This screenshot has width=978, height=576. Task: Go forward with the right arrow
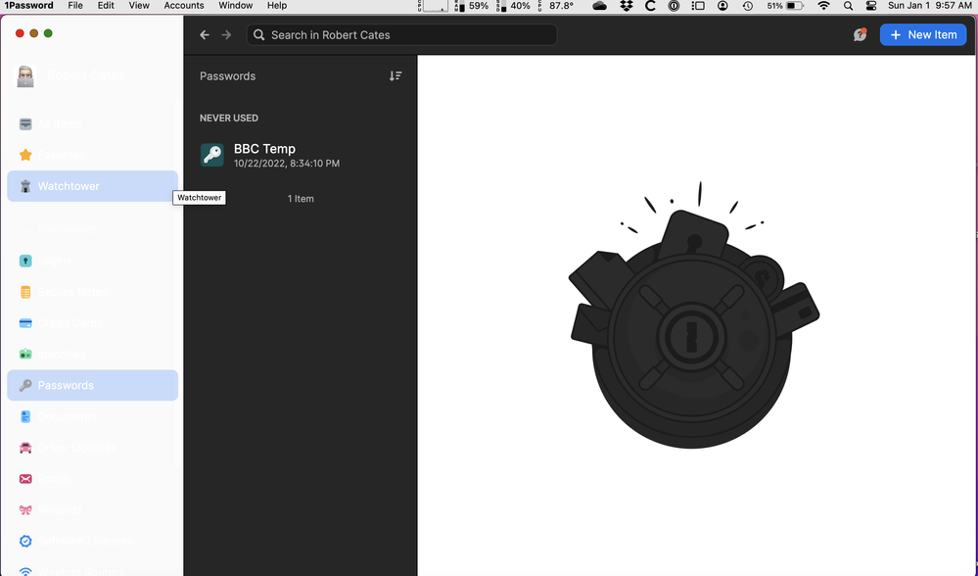pos(227,35)
